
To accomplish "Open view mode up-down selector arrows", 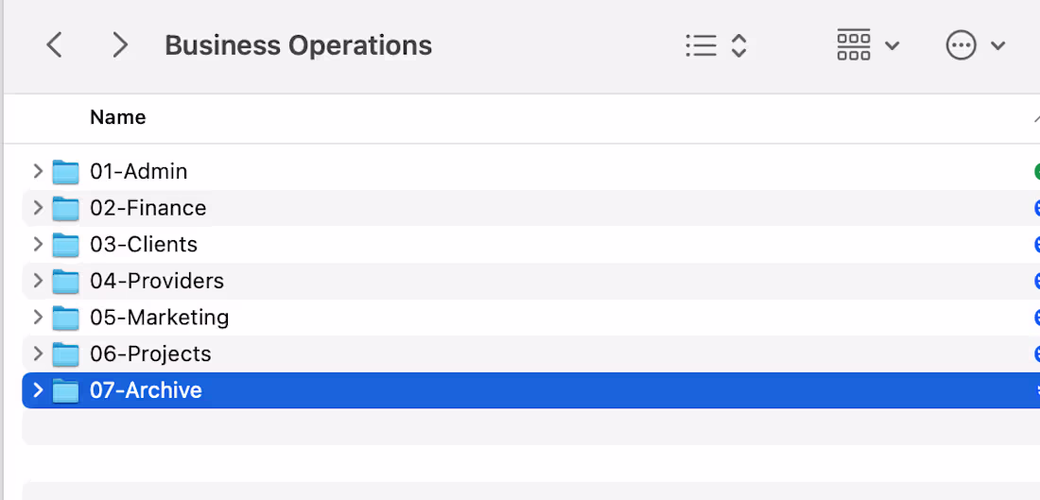I will coord(739,45).
